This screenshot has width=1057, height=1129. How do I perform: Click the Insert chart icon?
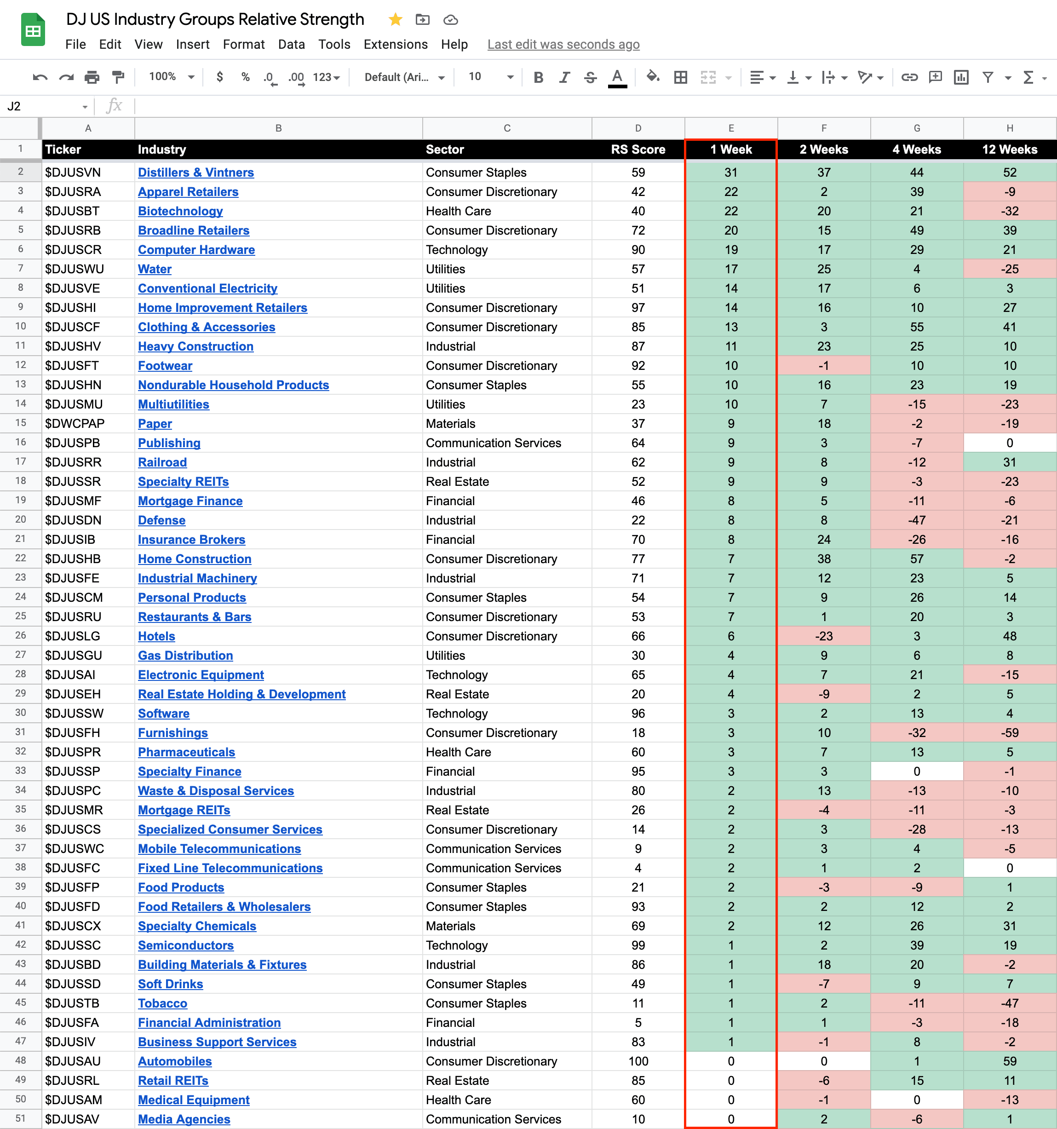[960, 77]
